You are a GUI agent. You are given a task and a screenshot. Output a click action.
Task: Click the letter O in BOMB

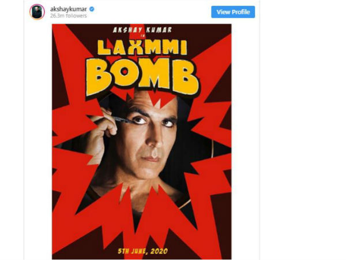pyautogui.click(x=125, y=73)
